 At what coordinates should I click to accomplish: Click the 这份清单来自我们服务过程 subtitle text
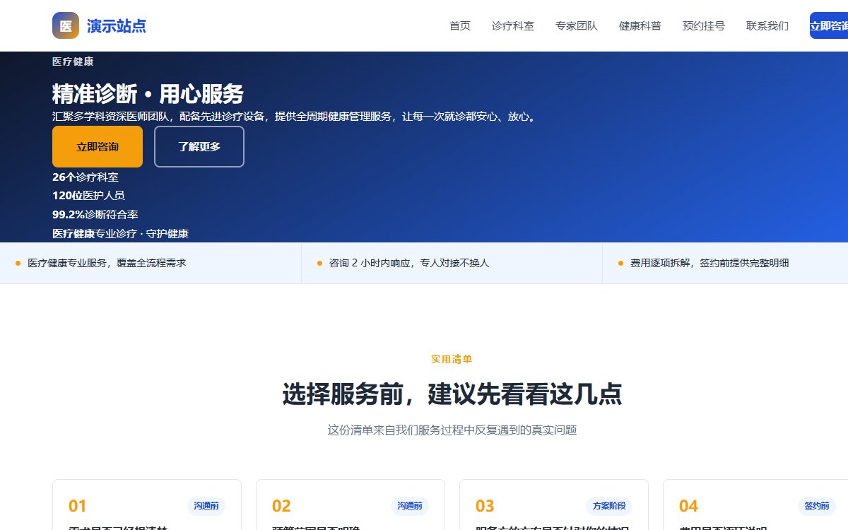[452, 430]
